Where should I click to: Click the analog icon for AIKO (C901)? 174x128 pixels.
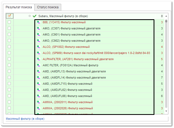[38, 34]
